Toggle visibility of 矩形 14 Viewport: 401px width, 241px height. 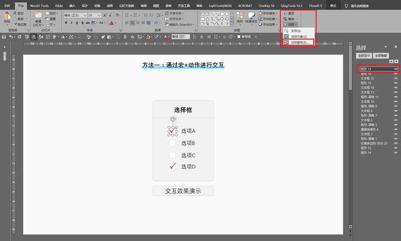(395, 153)
